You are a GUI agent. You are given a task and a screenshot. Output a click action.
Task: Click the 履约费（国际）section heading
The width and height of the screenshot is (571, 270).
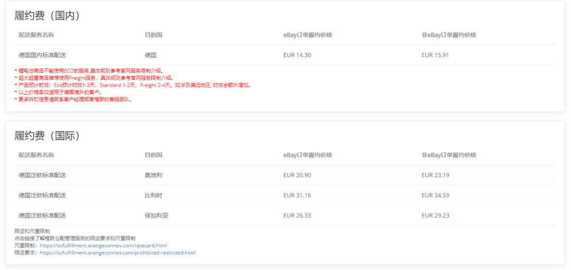(47, 136)
